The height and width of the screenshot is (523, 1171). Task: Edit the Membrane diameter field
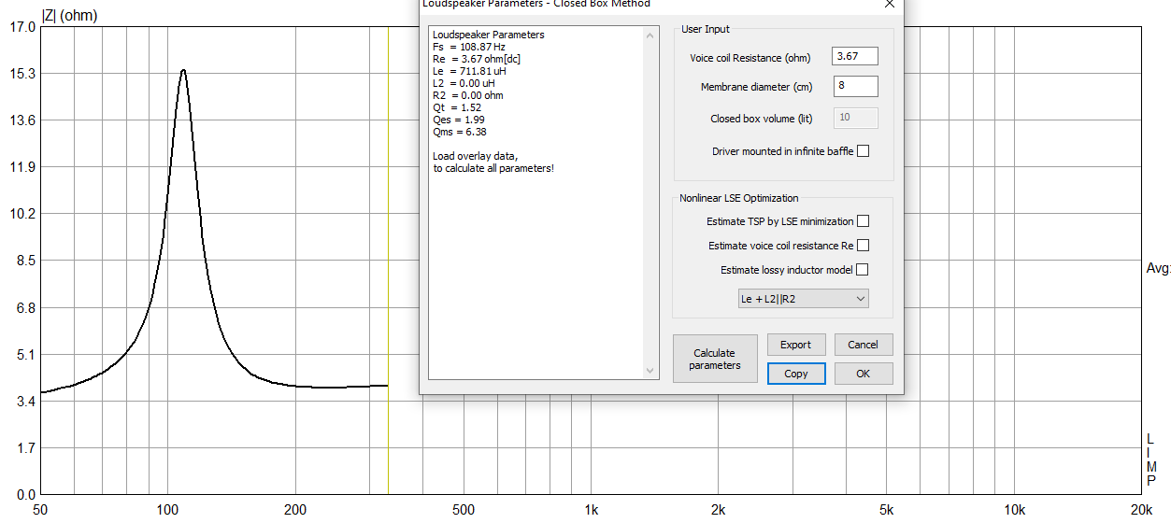855,87
